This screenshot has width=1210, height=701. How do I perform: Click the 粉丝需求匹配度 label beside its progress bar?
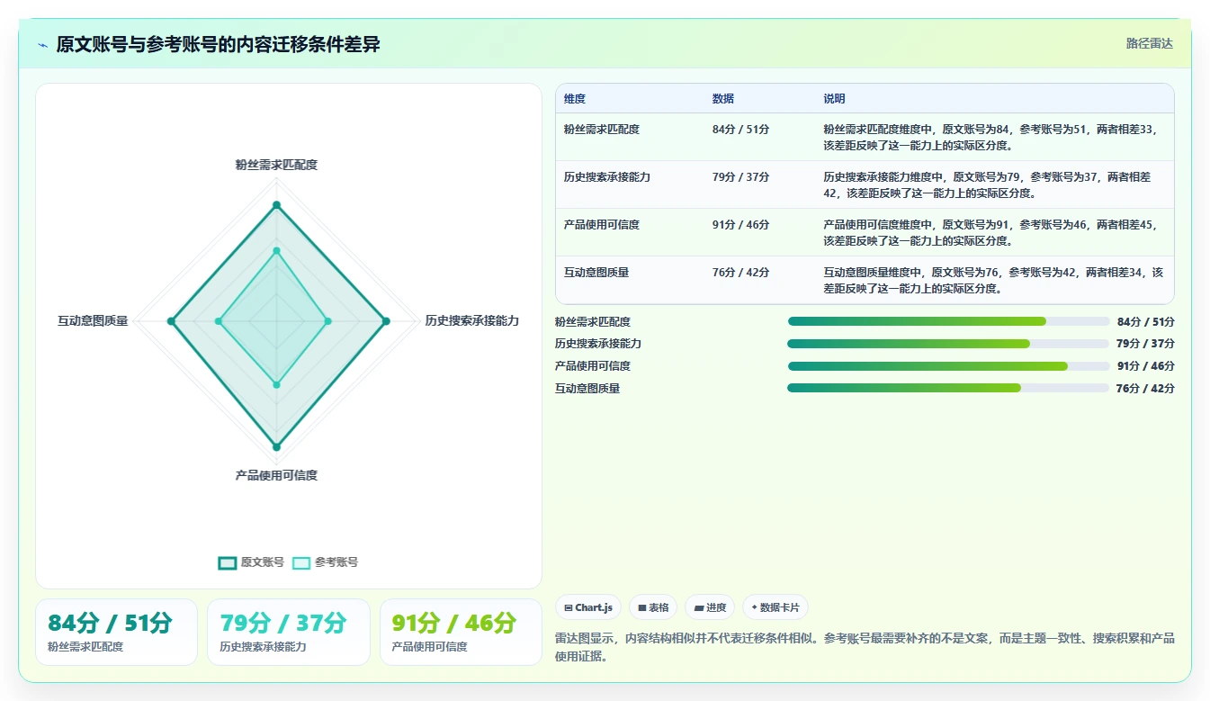(x=593, y=321)
